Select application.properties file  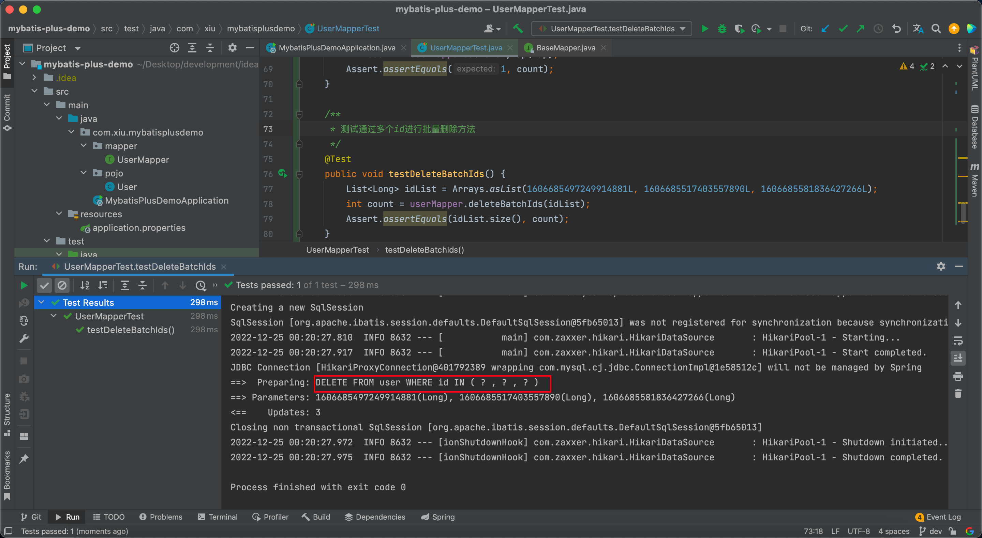click(x=139, y=228)
